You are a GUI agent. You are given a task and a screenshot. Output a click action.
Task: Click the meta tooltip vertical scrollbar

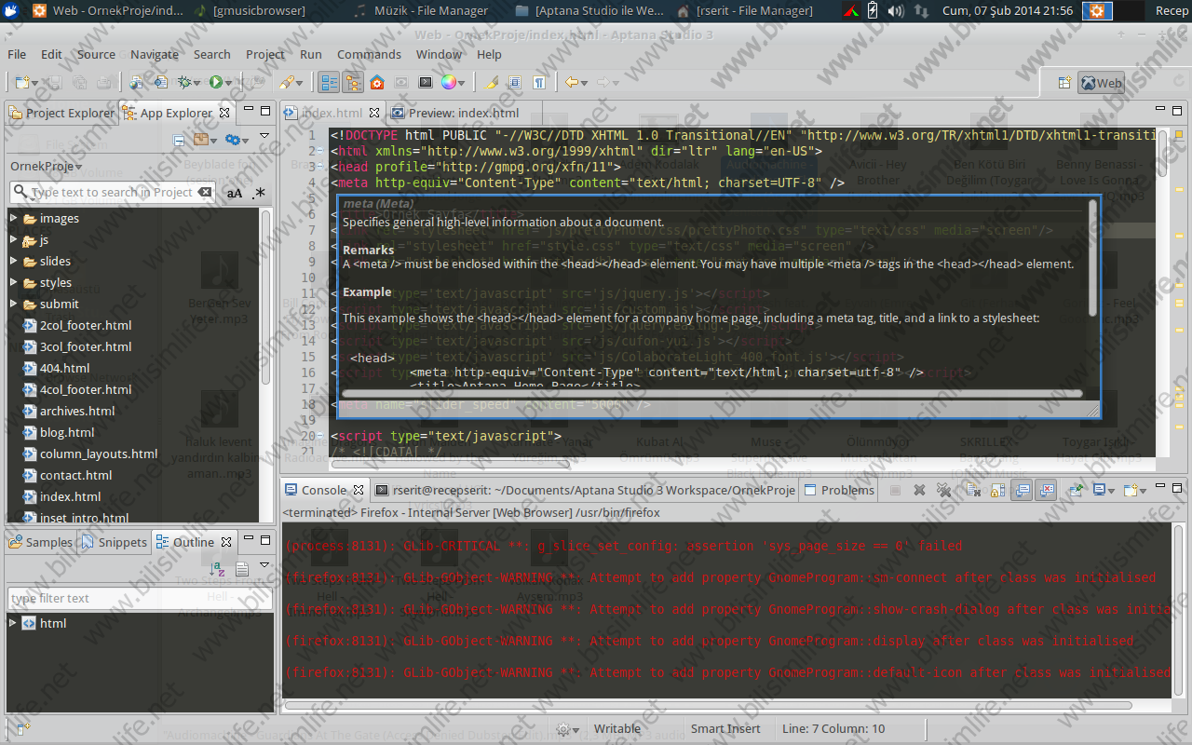pos(1092,257)
